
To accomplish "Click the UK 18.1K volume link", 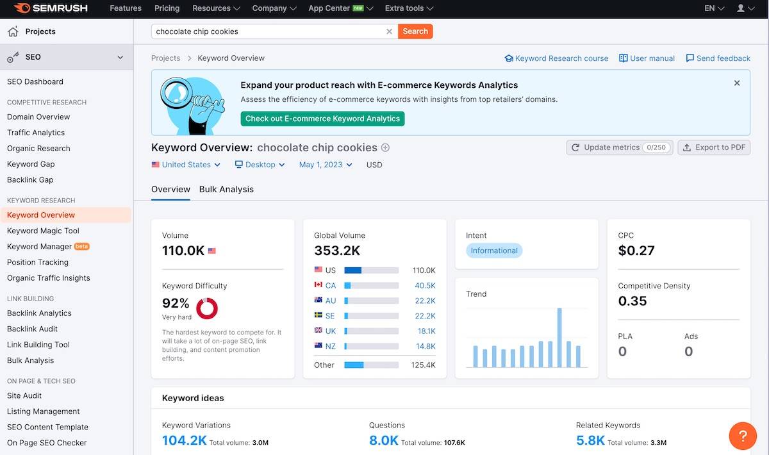I will (x=426, y=331).
